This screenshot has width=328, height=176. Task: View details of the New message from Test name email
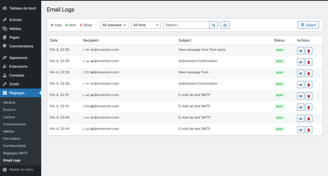click(x=300, y=51)
